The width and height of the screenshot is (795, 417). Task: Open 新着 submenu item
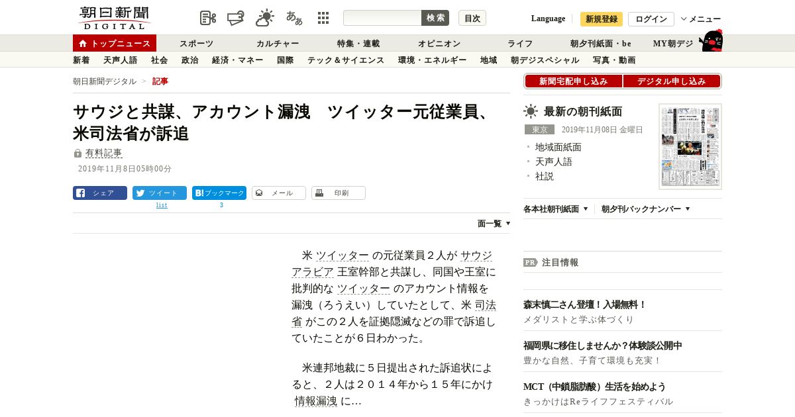click(81, 60)
